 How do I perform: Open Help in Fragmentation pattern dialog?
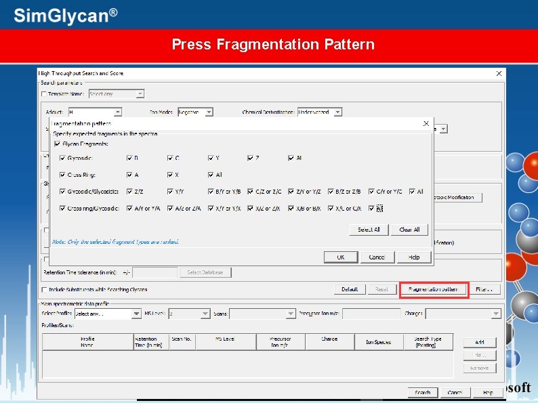pos(414,257)
